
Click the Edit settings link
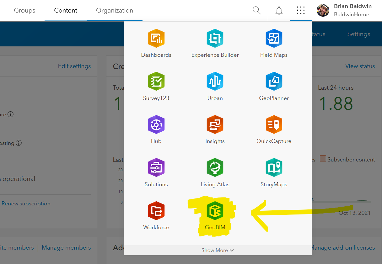74,66
